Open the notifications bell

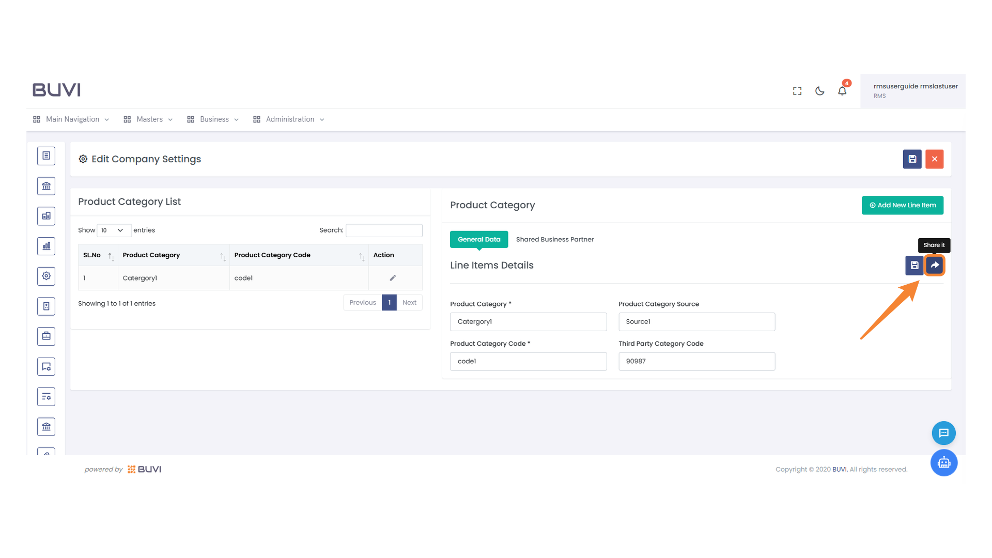[842, 91]
